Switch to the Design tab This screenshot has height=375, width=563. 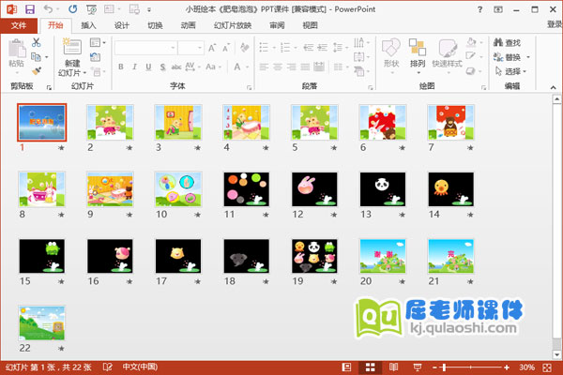point(122,25)
